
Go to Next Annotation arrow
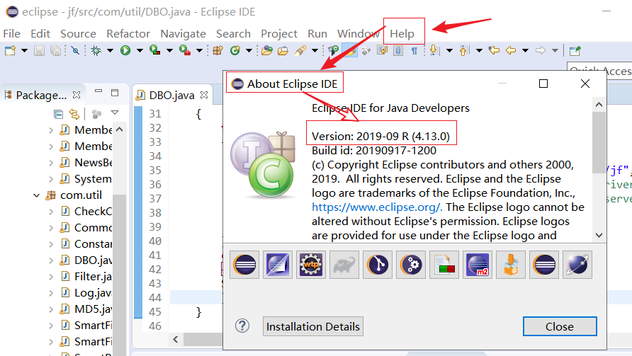[434, 51]
